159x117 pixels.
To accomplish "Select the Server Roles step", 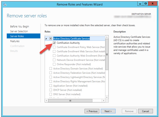I will (24, 36).
